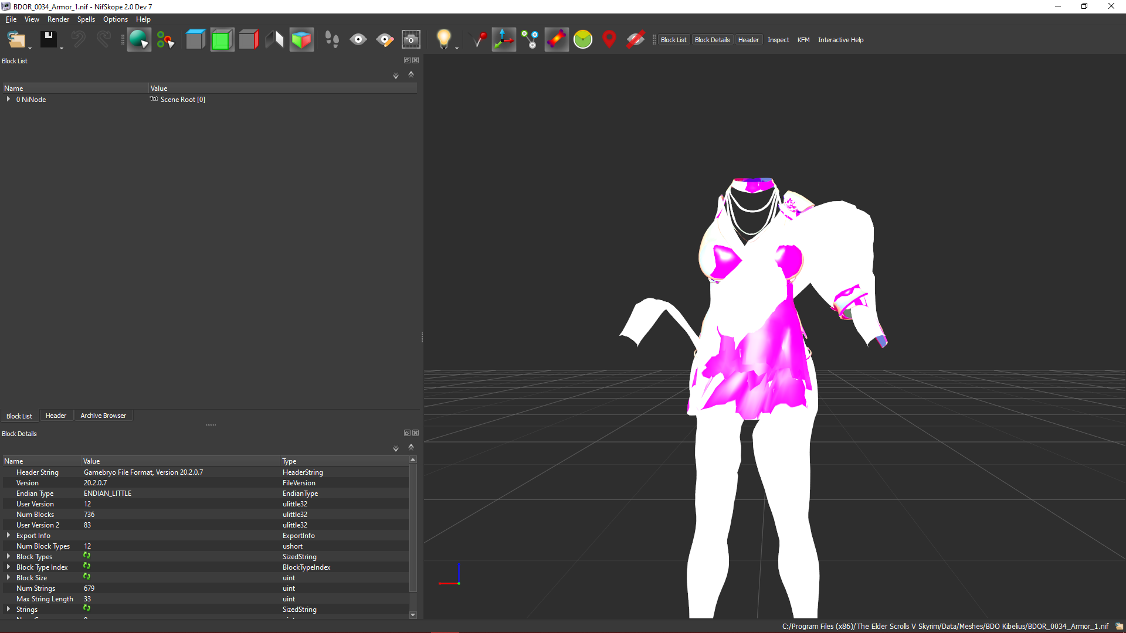This screenshot has height=633, width=1126.
Task: Expand the Block Size row
Action: tap(8, 577)
